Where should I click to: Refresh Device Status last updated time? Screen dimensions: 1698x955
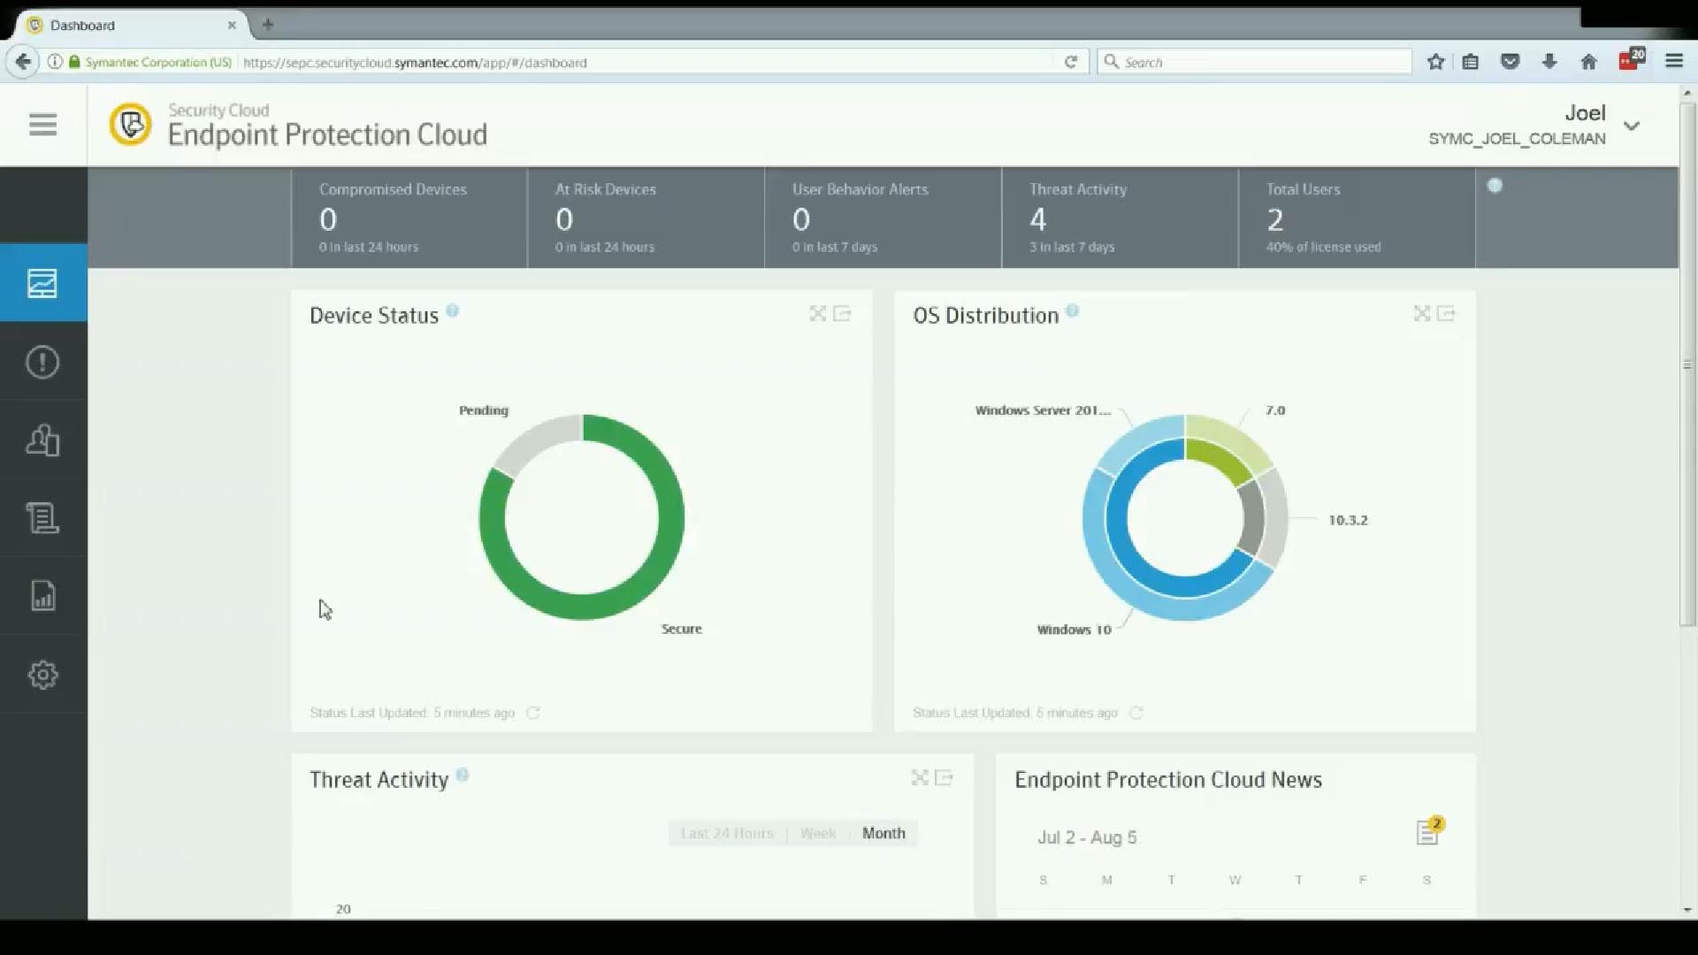point(533,713)
